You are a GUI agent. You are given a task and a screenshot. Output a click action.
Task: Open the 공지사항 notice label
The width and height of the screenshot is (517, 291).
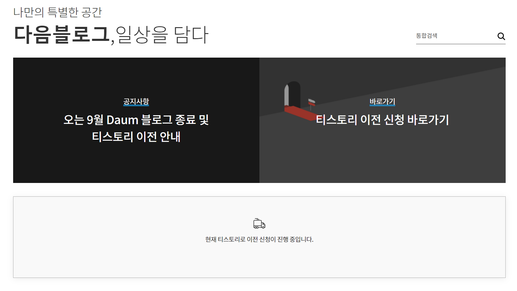[136, 102]
